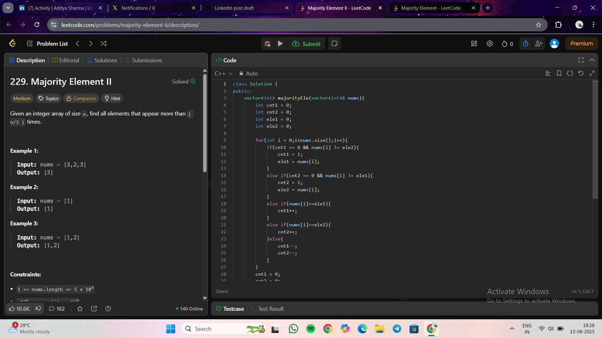Click the curly braces icon

tap(570, 74)
